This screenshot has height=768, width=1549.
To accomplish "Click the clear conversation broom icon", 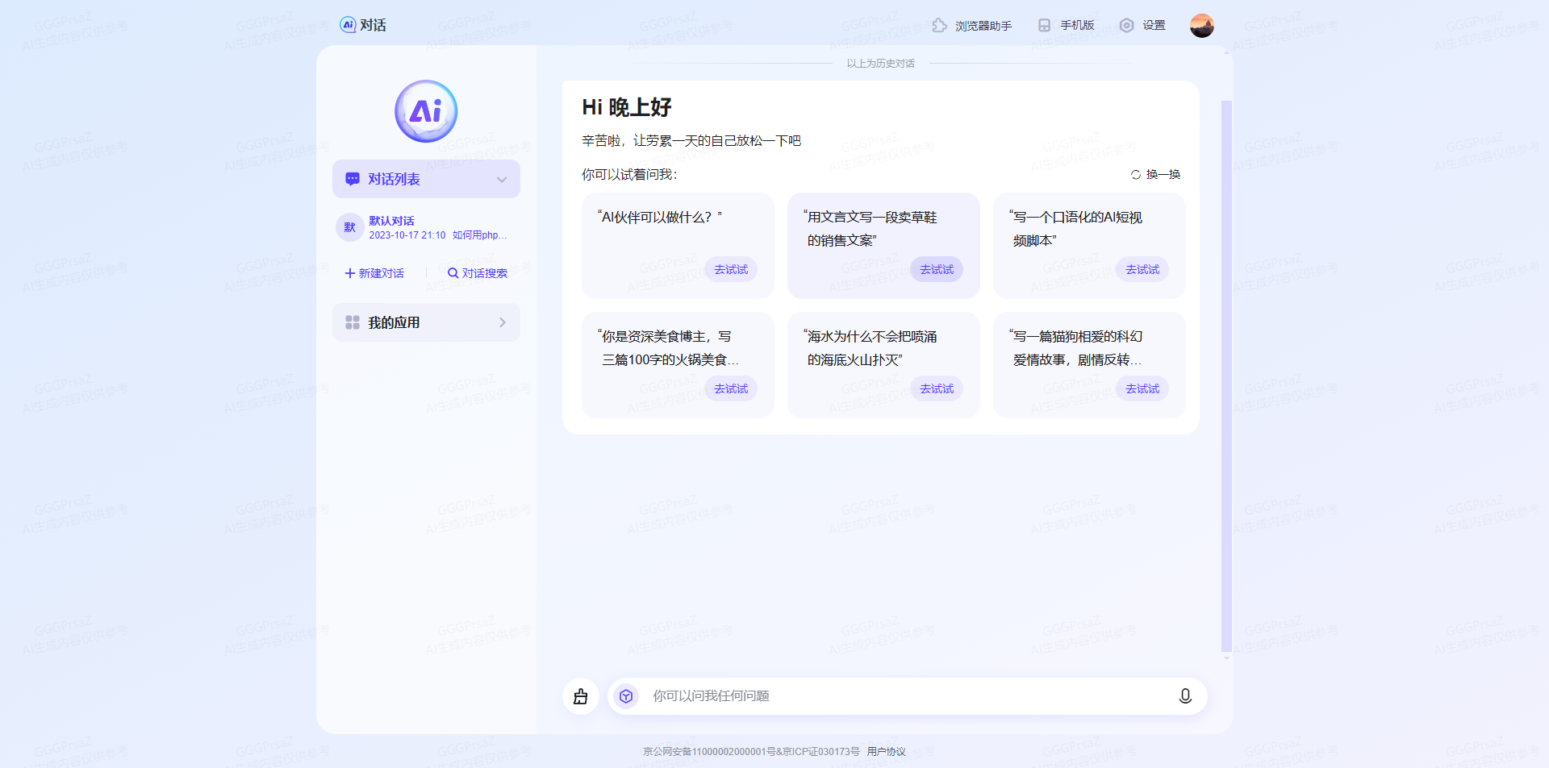I will (x=581, y=696).
